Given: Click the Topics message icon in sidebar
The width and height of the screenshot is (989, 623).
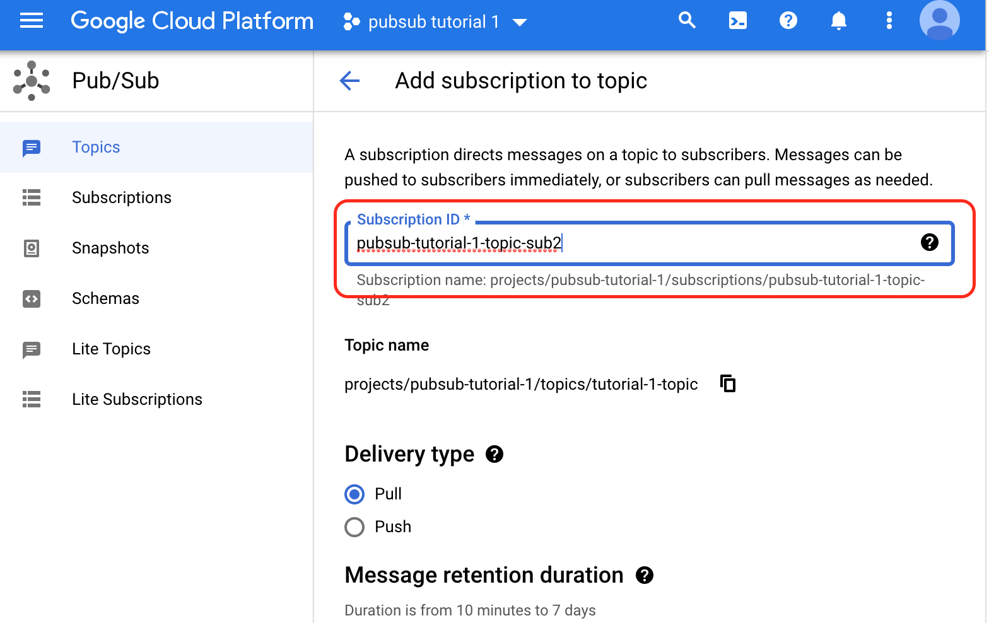Looking at the screenshot, I should point(32,148).
